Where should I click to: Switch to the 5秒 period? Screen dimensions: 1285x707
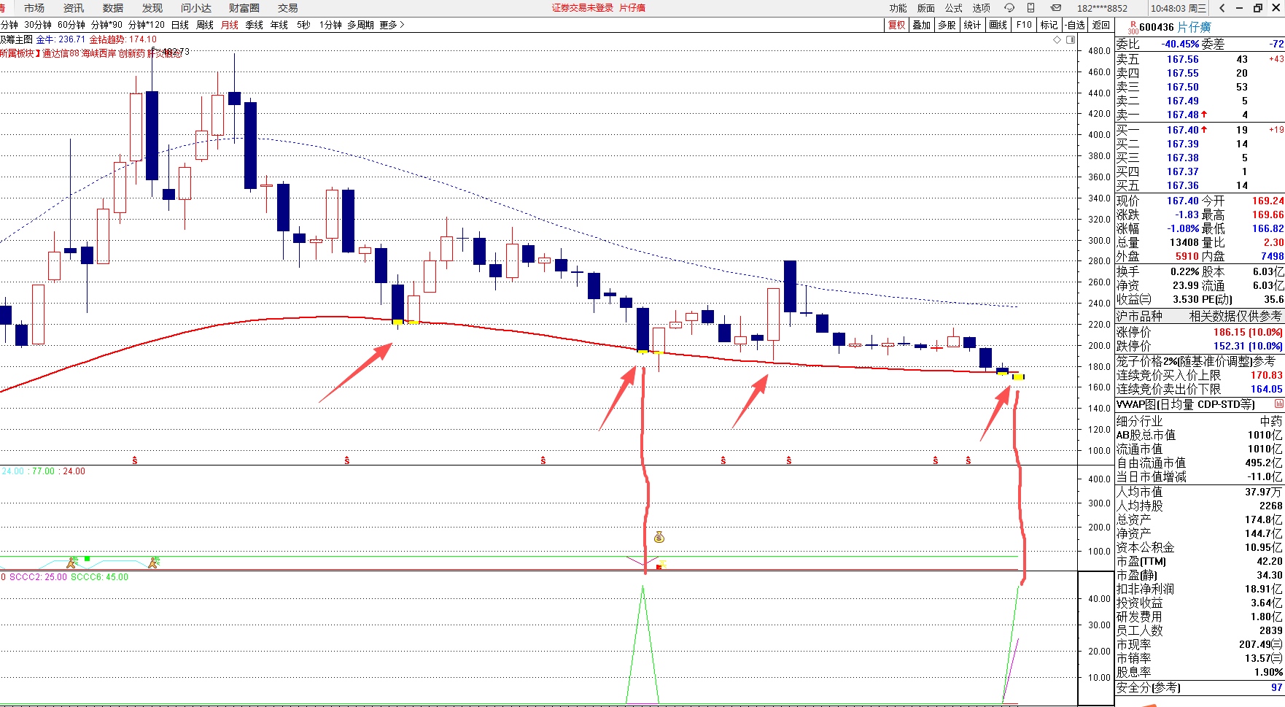[x=303, y=25]
